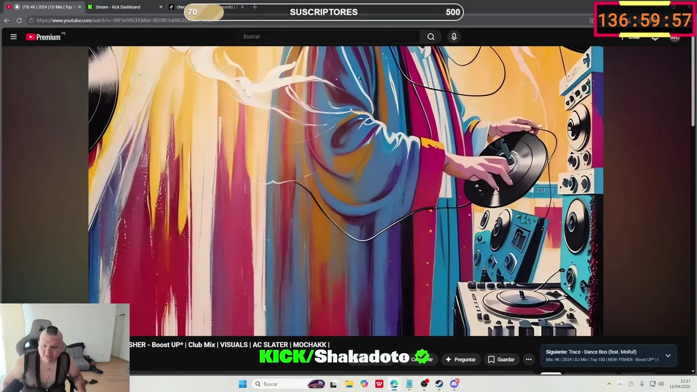Open OBS Studio from taskbar
697x392 pixels.
[424, 384]
